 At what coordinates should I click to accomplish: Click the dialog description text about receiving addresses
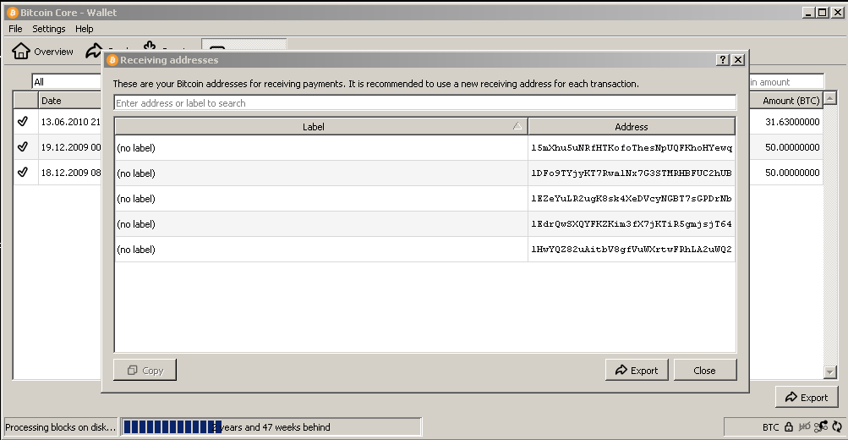pyautogui.click(x=376, y=84)
